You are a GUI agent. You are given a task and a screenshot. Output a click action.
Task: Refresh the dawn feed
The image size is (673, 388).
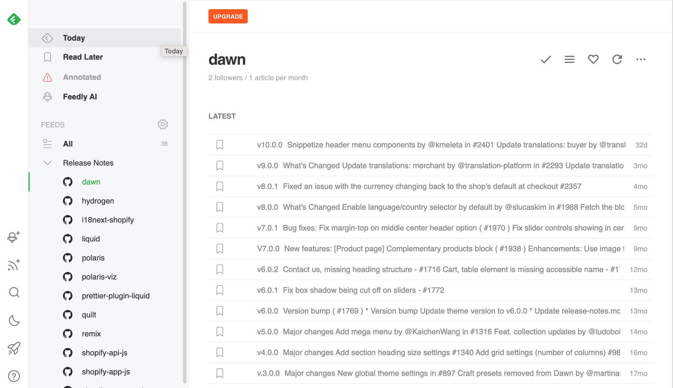617,59
